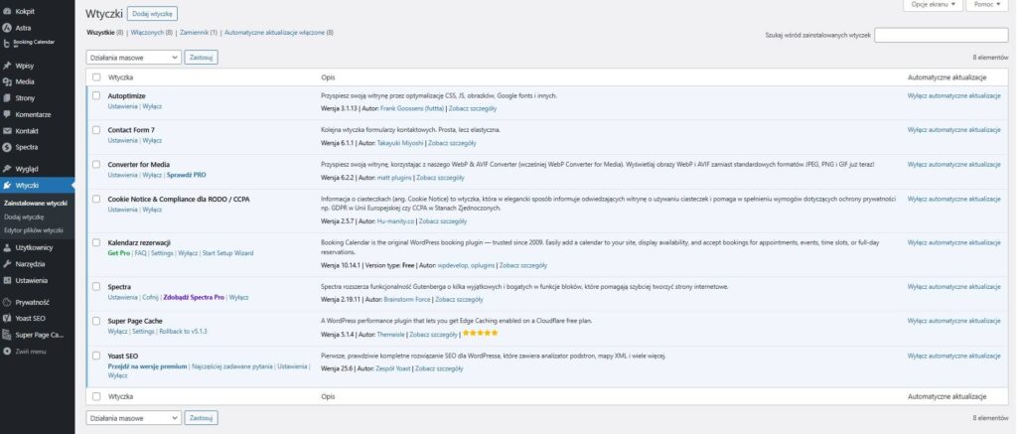
Task: Tick the Cookie Notice & Compliance checkbox
Action: click(x=96, y=200)
